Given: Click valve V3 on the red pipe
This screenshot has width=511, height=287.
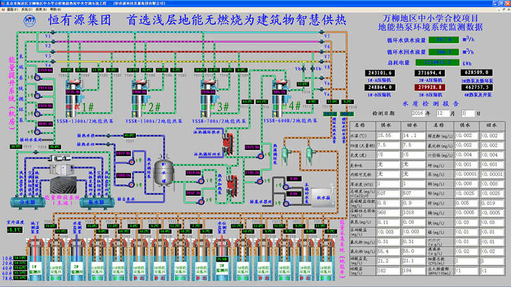Looking at the screenshot, I should click(53, 52).
